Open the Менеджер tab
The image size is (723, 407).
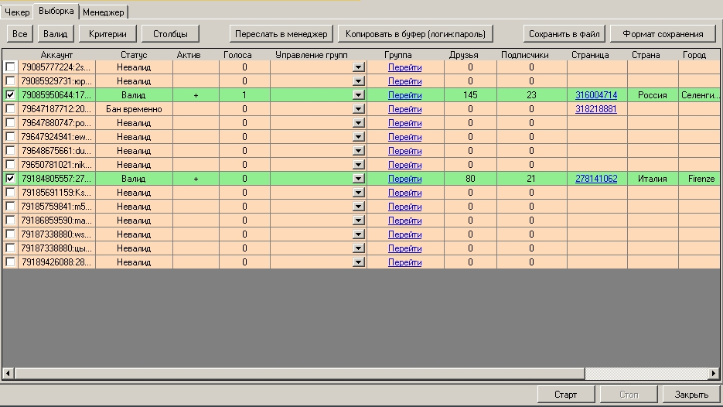[x=103, y=12]
